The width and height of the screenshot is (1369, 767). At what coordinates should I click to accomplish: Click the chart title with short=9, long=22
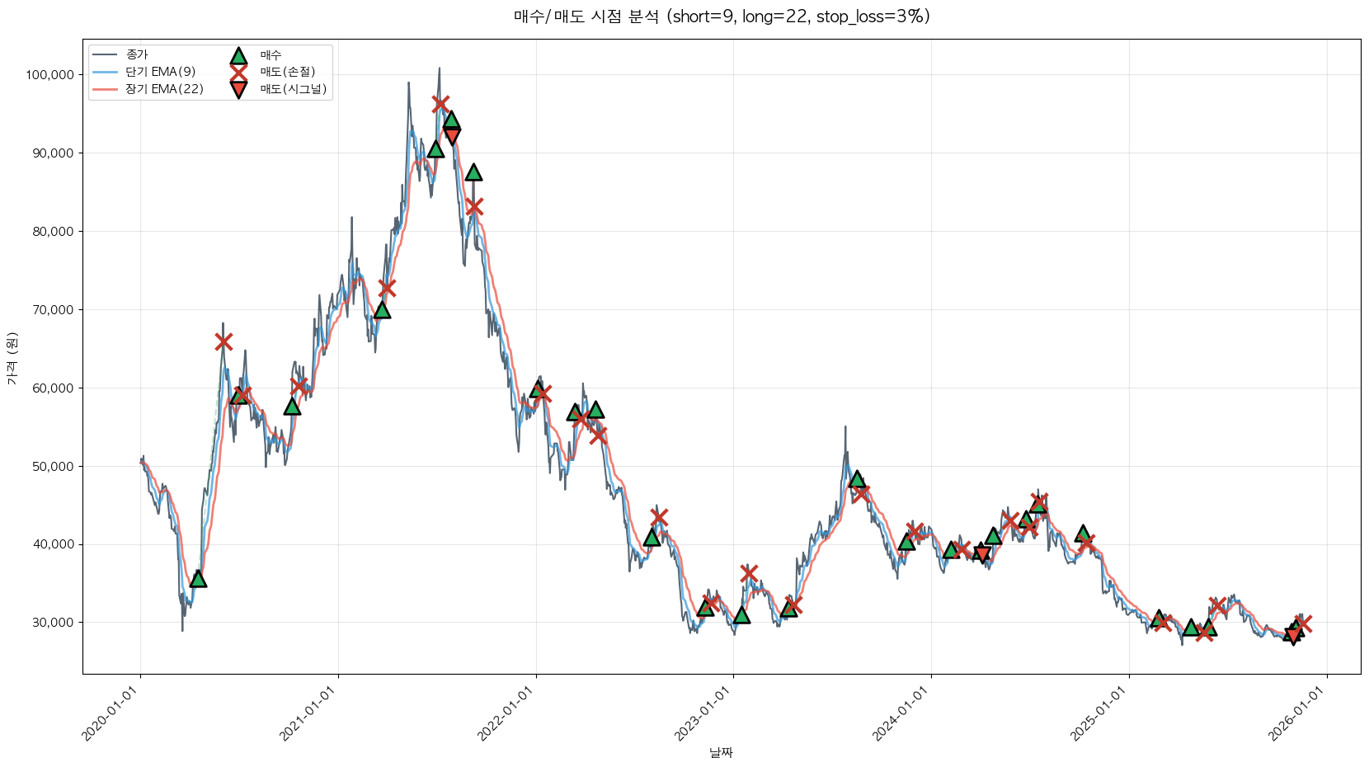tap(721, 16)
